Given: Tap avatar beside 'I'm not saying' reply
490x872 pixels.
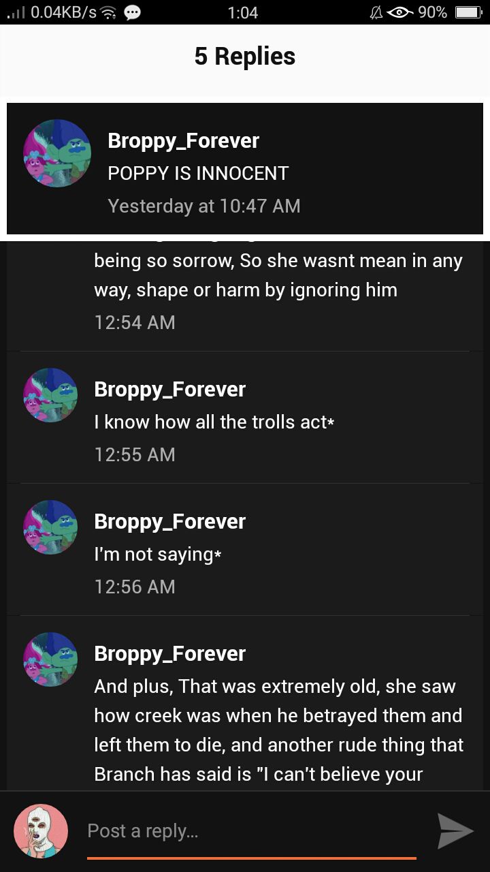Looking at the screenshot, I should [x=50, y=527].
